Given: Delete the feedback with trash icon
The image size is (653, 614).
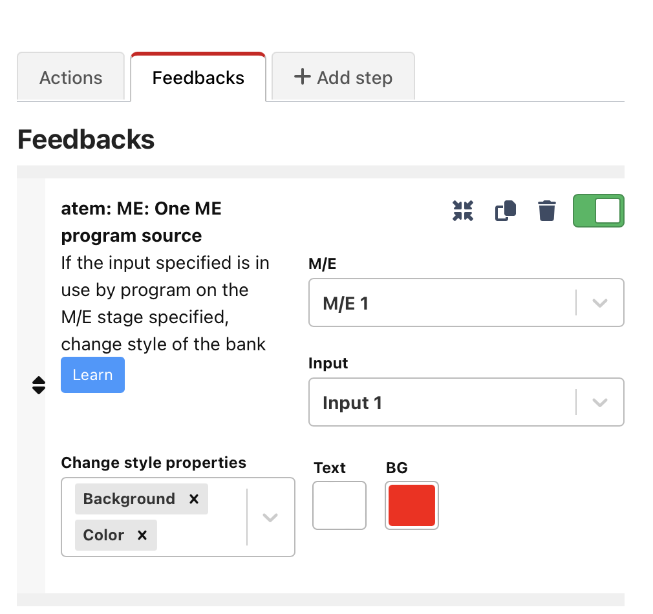Looking at the screenshot, I should (x=546, y=210).
